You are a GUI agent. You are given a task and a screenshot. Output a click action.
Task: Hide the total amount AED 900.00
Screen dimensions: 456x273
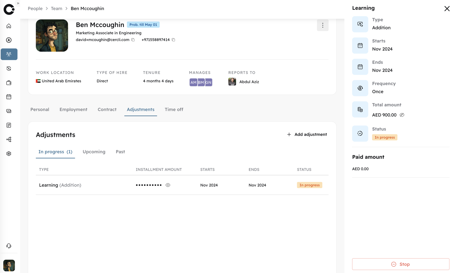click(x=402, y=115)
